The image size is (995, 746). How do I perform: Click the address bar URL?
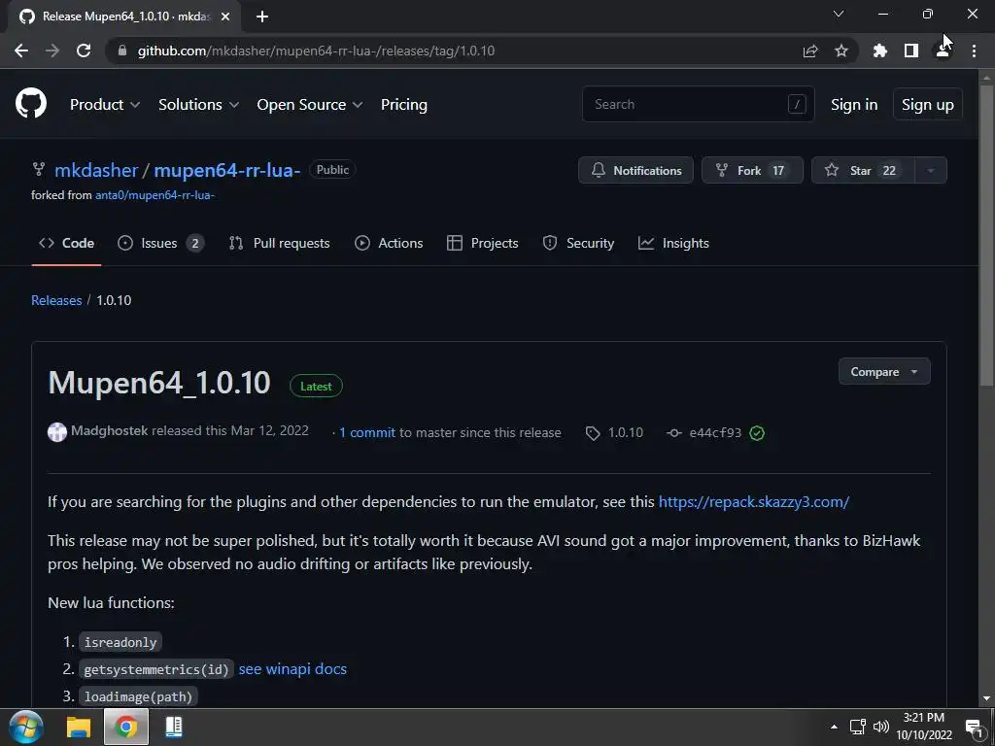pos(316,51)
